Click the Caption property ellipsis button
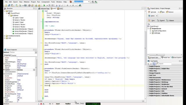 click(x=34, y=70)
